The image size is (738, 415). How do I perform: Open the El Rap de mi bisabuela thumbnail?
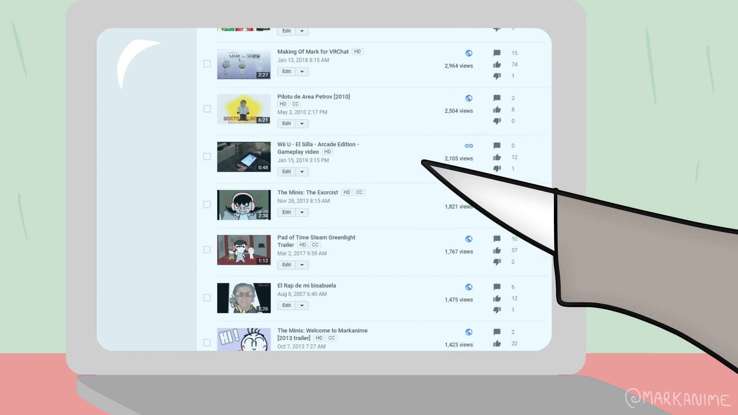click(x=244, y=298)
